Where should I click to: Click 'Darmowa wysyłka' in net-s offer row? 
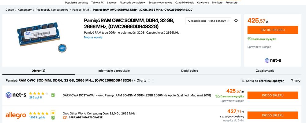coord(232,96)
